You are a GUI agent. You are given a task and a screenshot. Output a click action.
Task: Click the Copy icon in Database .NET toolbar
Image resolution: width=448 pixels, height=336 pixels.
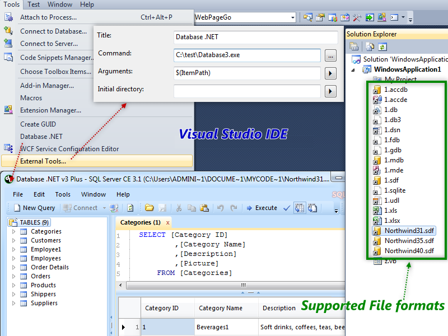192,208
